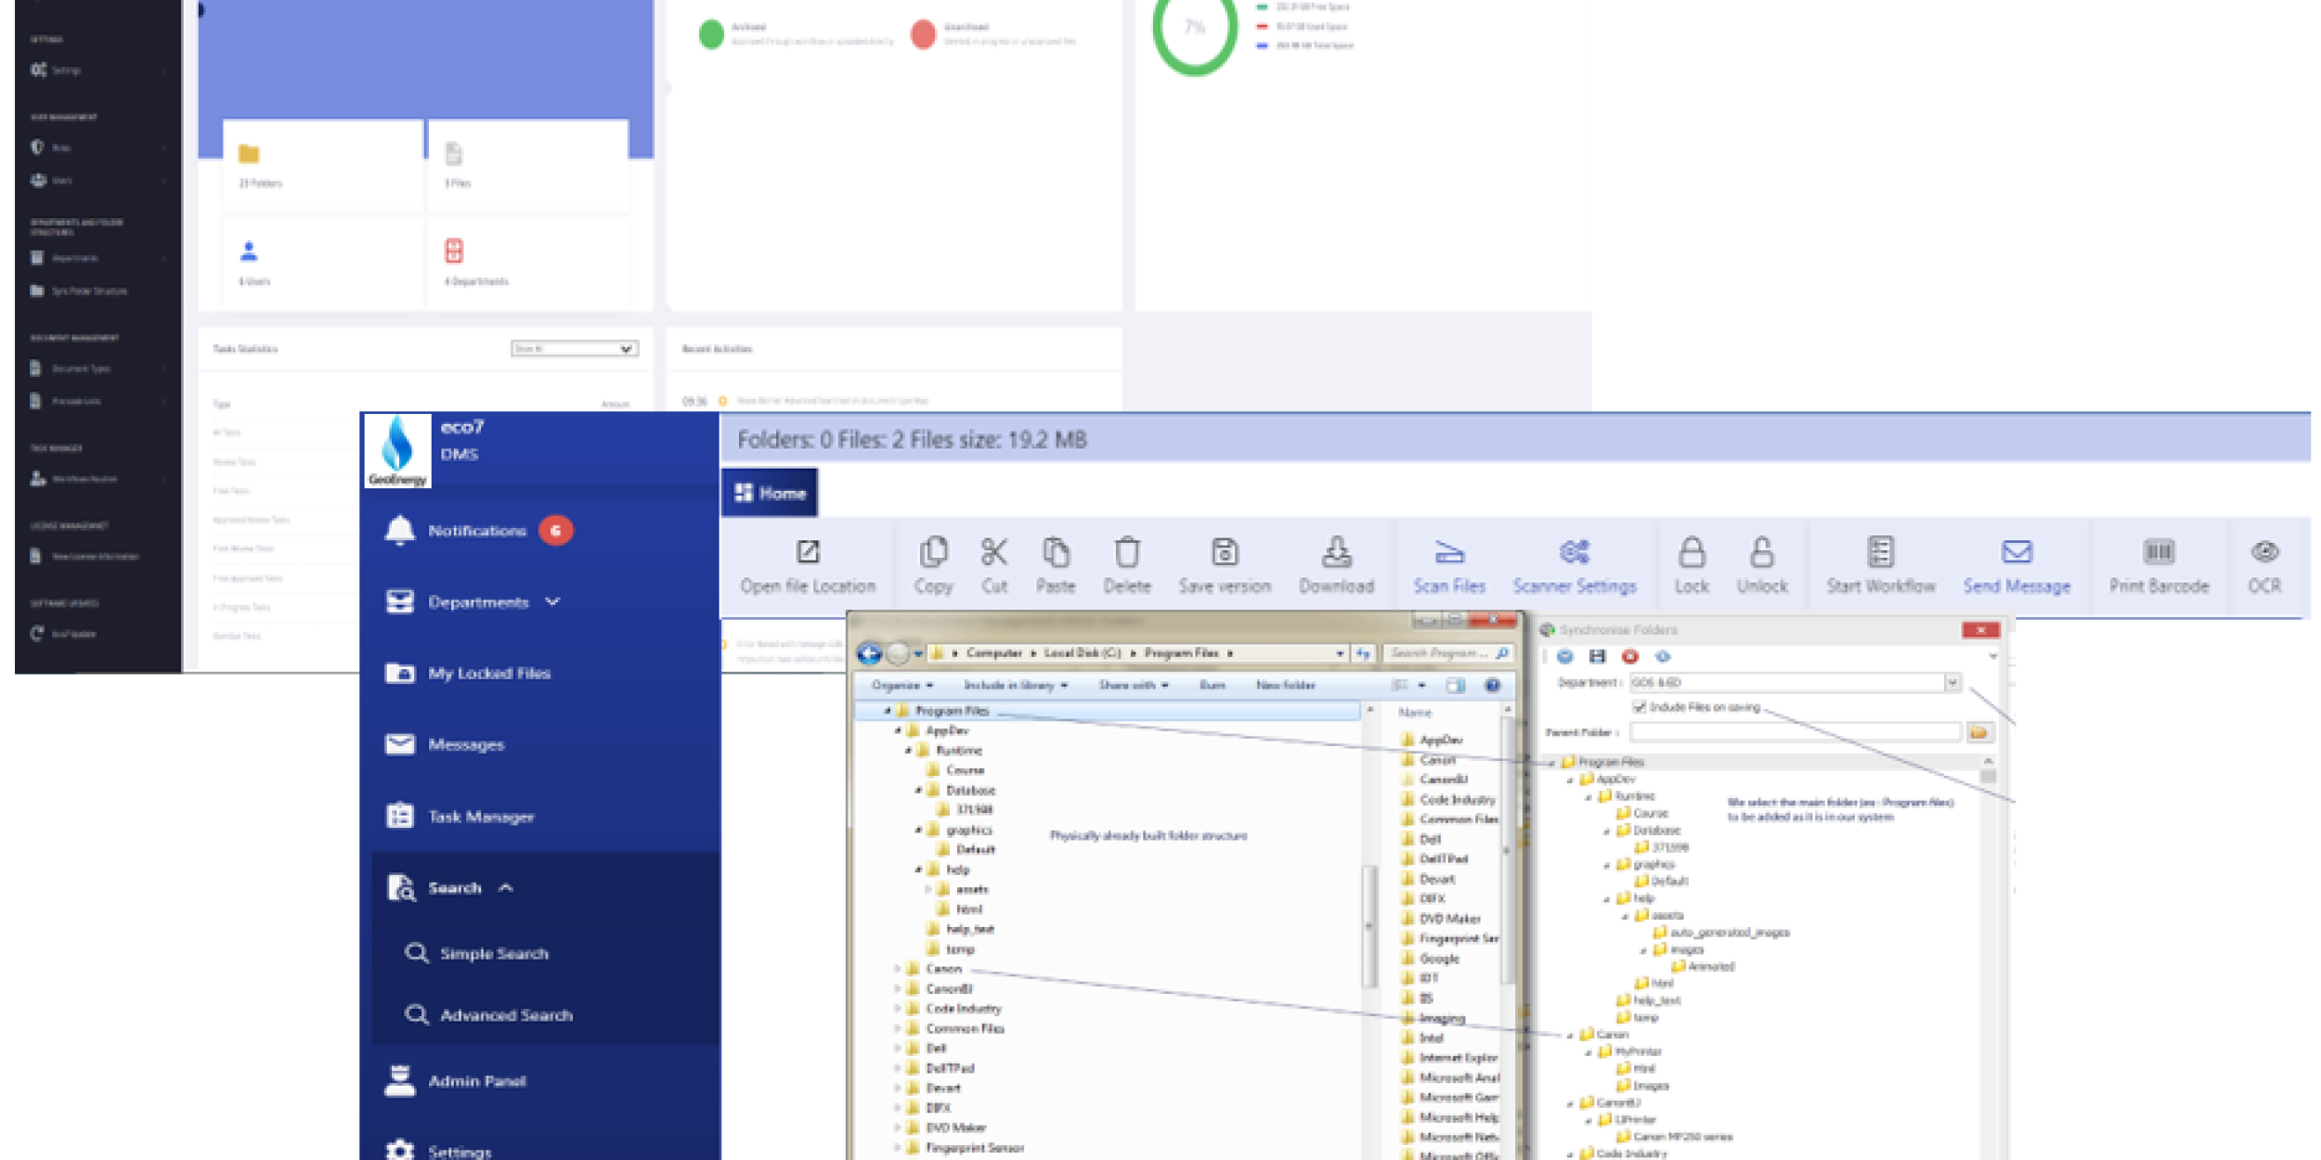Select the Print Barcode tool
The width and height of the screenshot is (2321, 1160).
(x=2158, y=565)
